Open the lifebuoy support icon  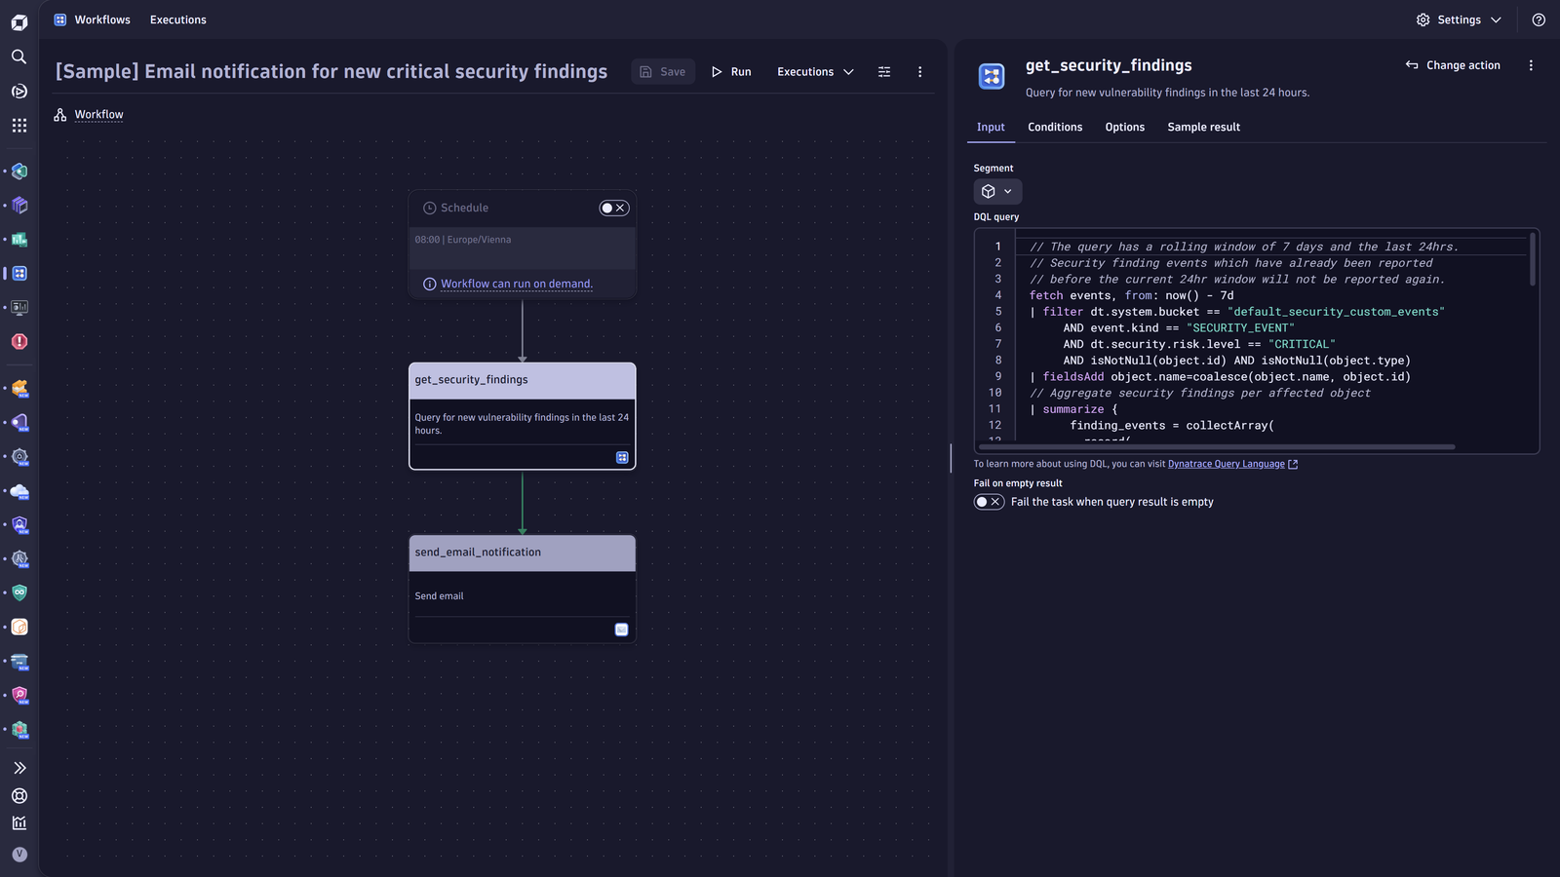coord(19,796)
